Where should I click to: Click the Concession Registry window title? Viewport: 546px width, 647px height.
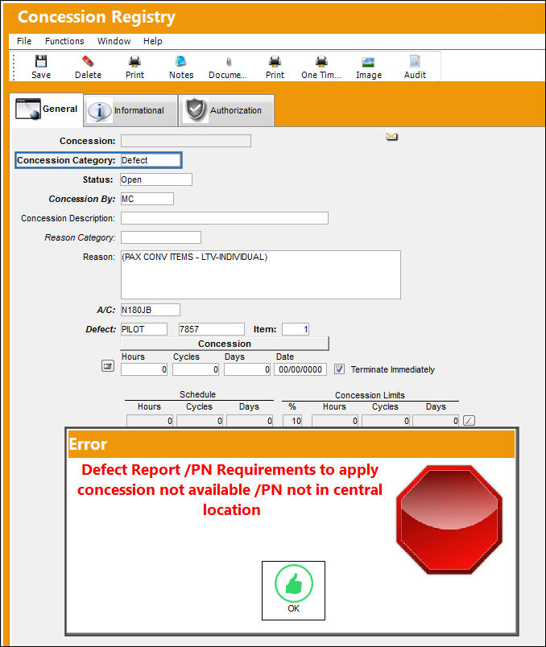tap(97, 17)
